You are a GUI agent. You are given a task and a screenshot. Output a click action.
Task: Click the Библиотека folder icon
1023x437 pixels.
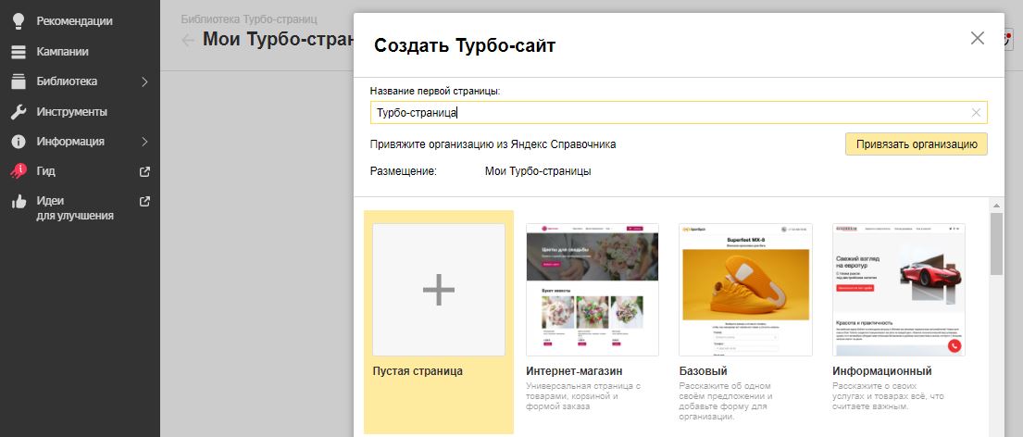pos(18,81)
